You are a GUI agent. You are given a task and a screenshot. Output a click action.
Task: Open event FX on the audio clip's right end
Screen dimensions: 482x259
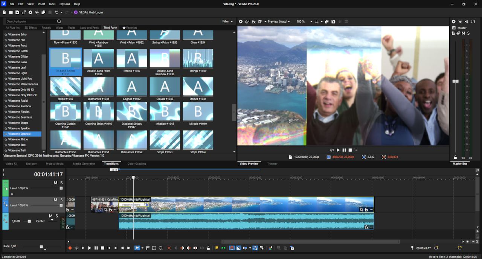(366, 227)
